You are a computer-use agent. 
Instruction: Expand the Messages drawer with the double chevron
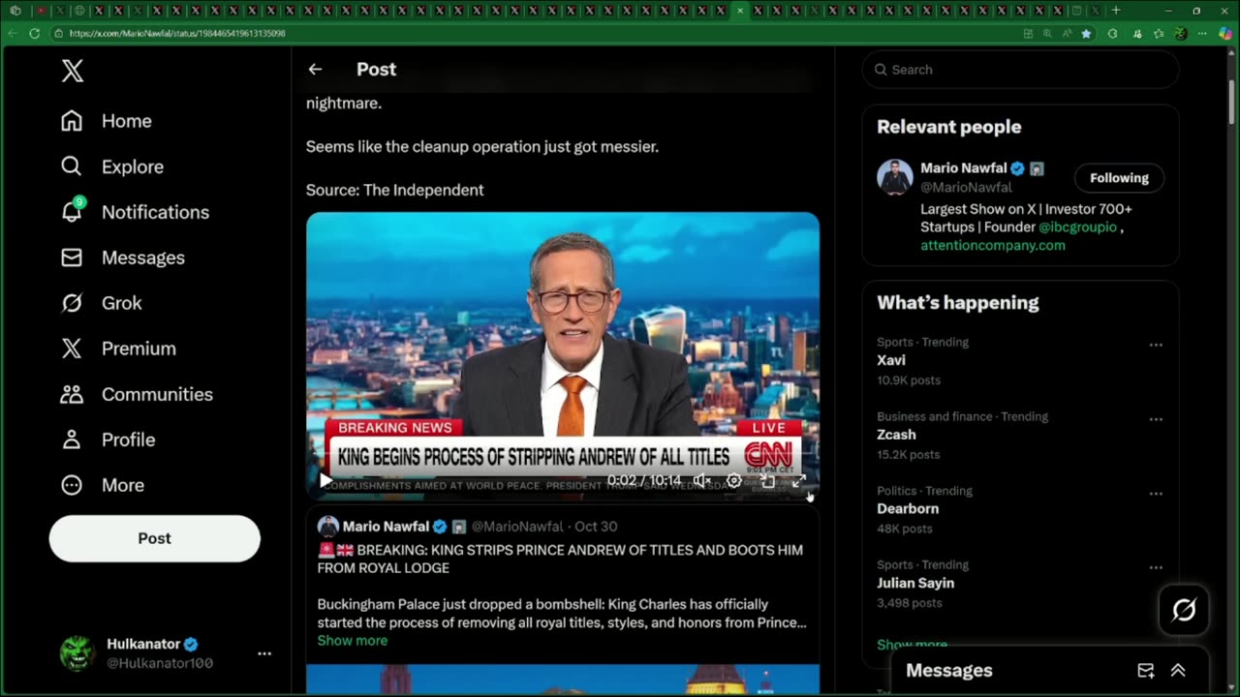[1179, 670]
